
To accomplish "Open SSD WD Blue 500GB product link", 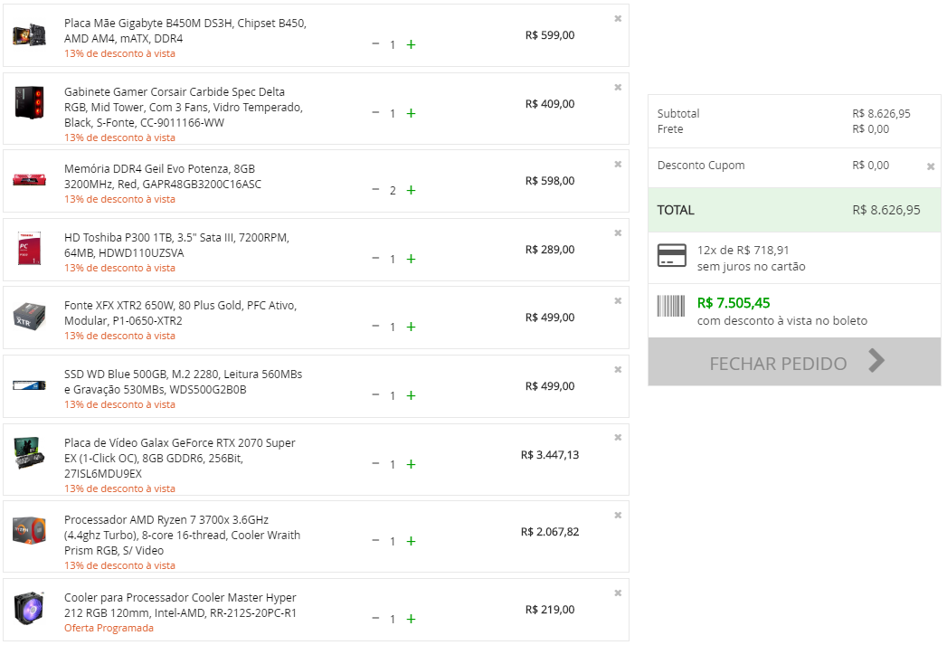I will (184, 382).
